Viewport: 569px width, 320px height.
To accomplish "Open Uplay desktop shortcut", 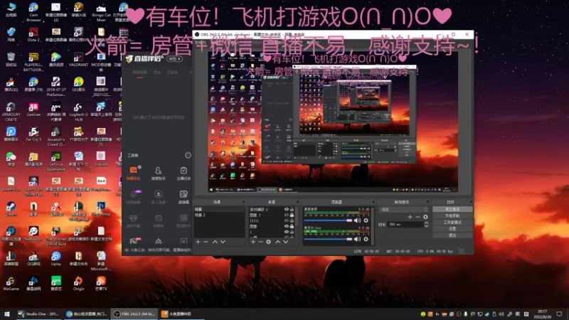I will point(56,259).
